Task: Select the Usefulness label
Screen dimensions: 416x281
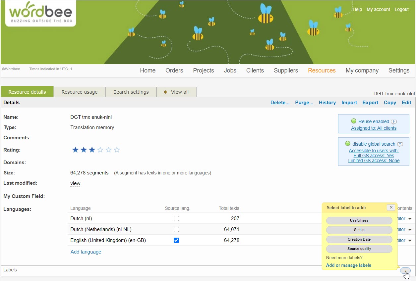Action: [x=359, y=220]
